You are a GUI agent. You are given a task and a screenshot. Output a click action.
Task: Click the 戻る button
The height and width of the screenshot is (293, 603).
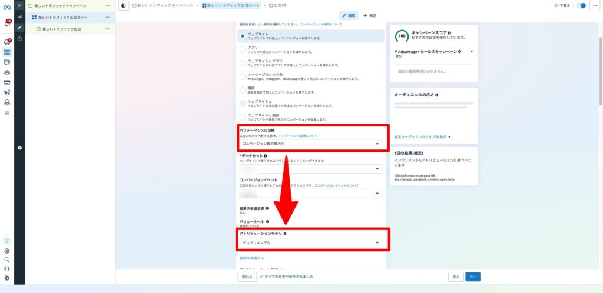[x=456, y=277]
